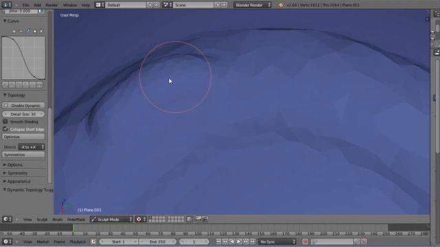This screenshot has height=247, width=440.
Task: Open the File menu
Action: 25,5
